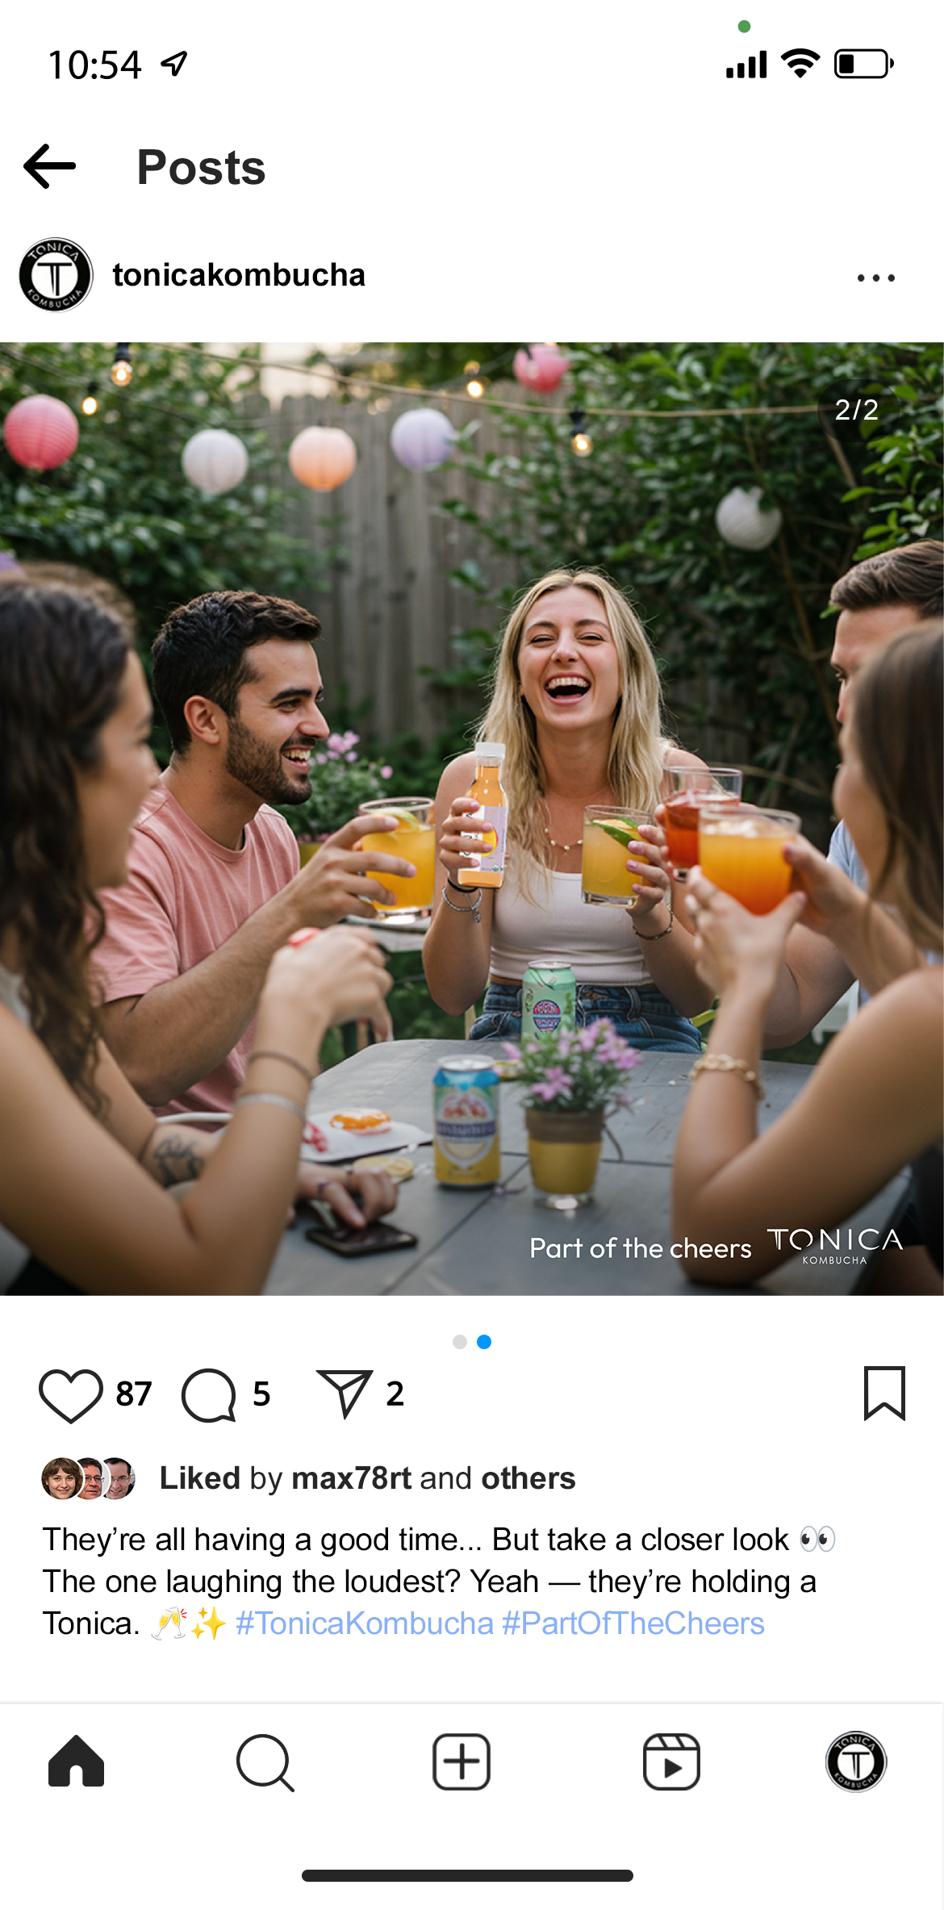Screen dimensions: 944x1910
Task: Open profile tab with Tonica logo
Action: [856, 1762]
